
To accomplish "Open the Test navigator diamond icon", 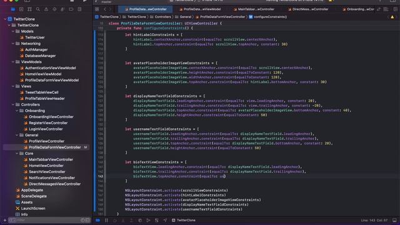I will (54, 9).
